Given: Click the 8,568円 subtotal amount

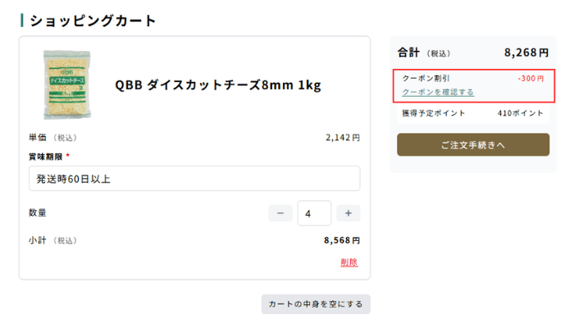Looking at the screenshot, I should click(x=342, y=240).
